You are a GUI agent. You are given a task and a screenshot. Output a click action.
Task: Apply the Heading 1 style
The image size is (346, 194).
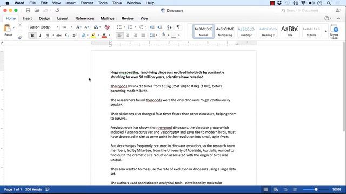(x=247, y=31)
